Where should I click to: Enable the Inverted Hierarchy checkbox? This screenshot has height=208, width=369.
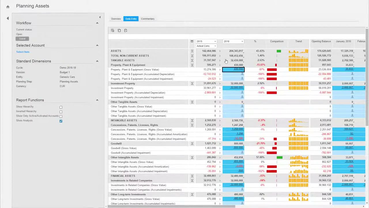point(61,112)
